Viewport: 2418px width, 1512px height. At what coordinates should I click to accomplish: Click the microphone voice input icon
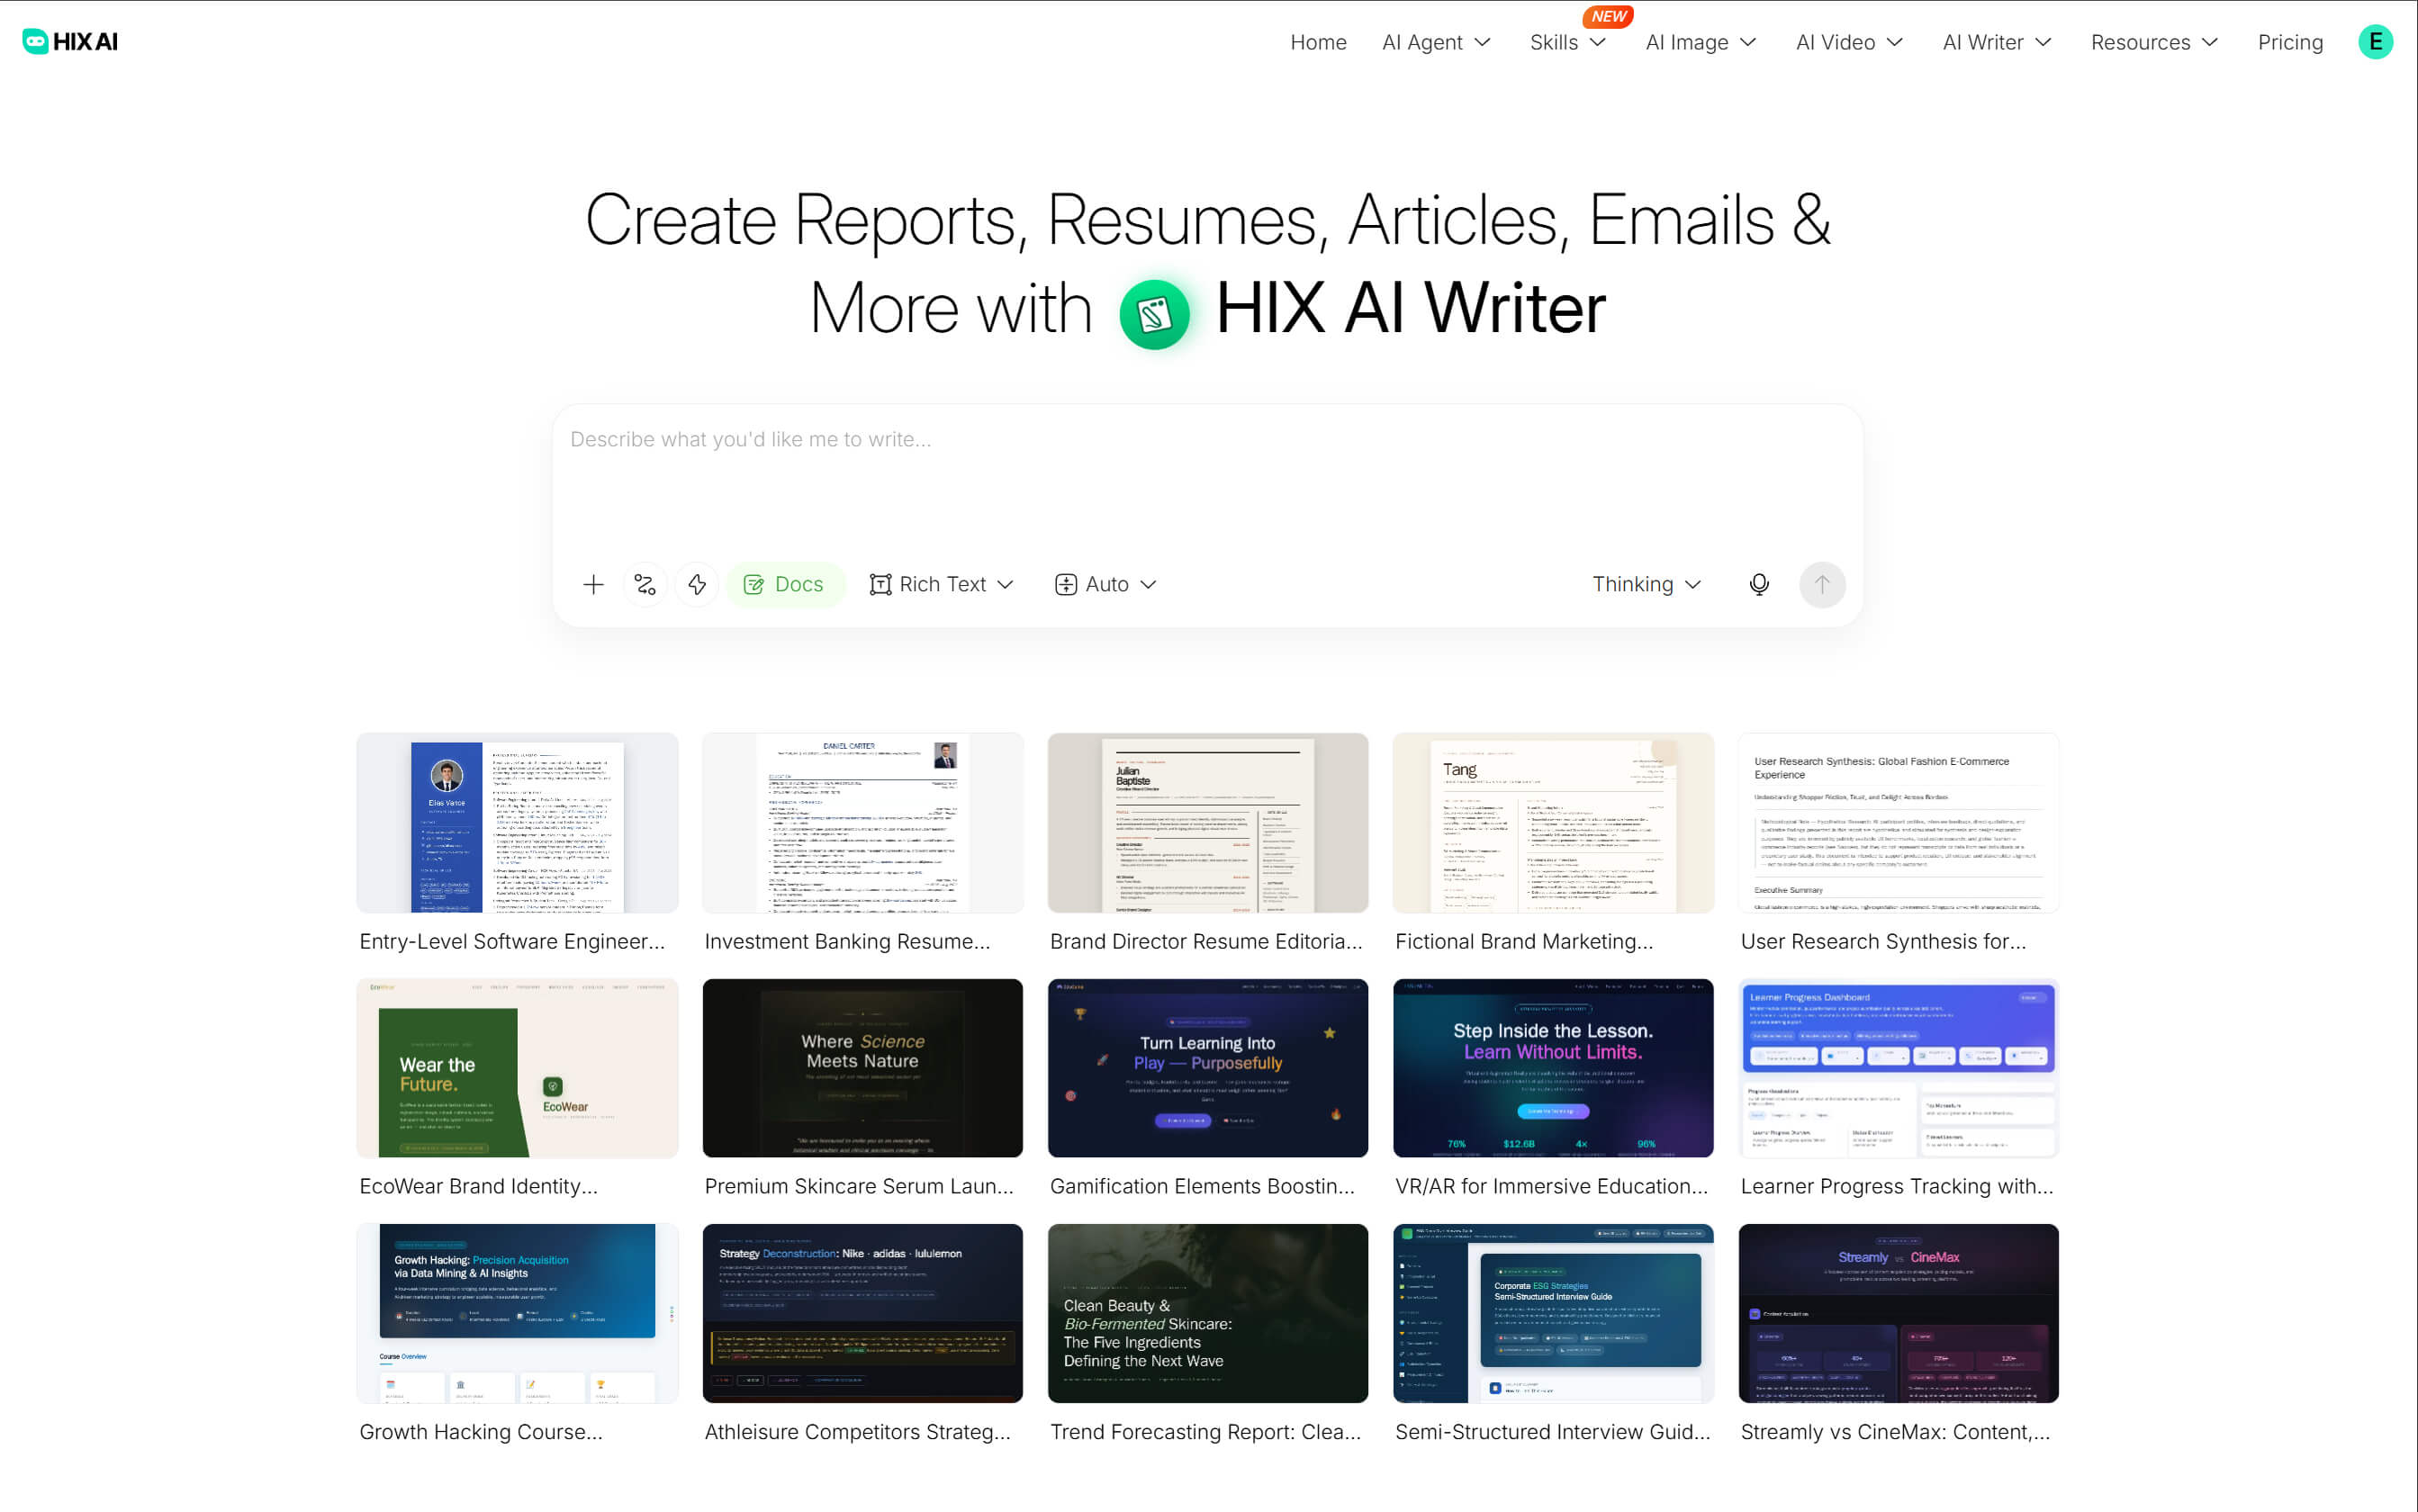(x=1759, y=584)
